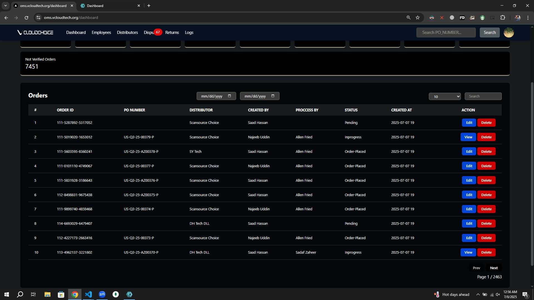Click the CloudChoice logo

pyautogui.click(x=35, y=32)
